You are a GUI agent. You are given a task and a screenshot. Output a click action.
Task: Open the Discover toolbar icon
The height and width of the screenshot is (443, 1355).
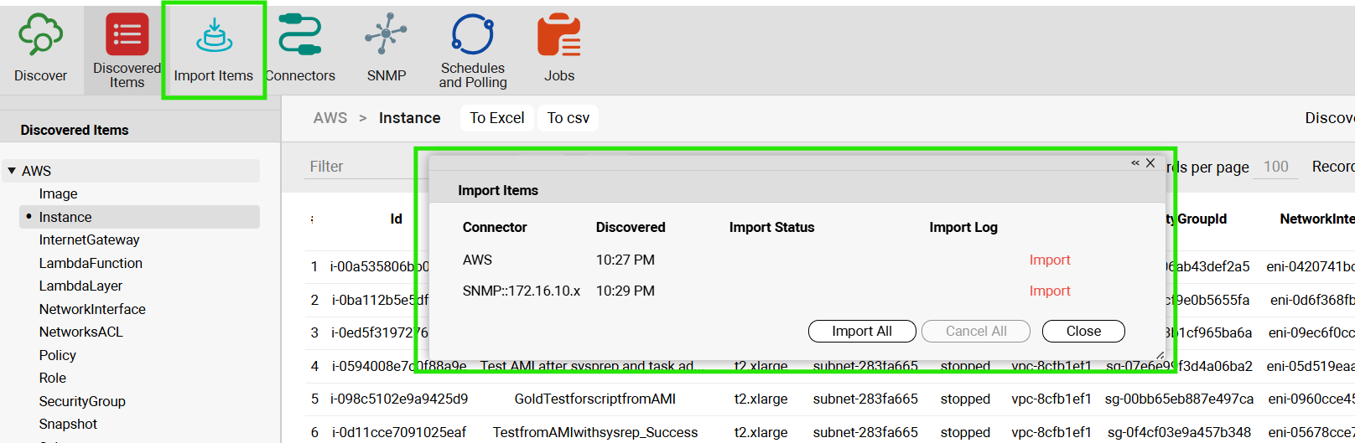[x=40, y=36]
